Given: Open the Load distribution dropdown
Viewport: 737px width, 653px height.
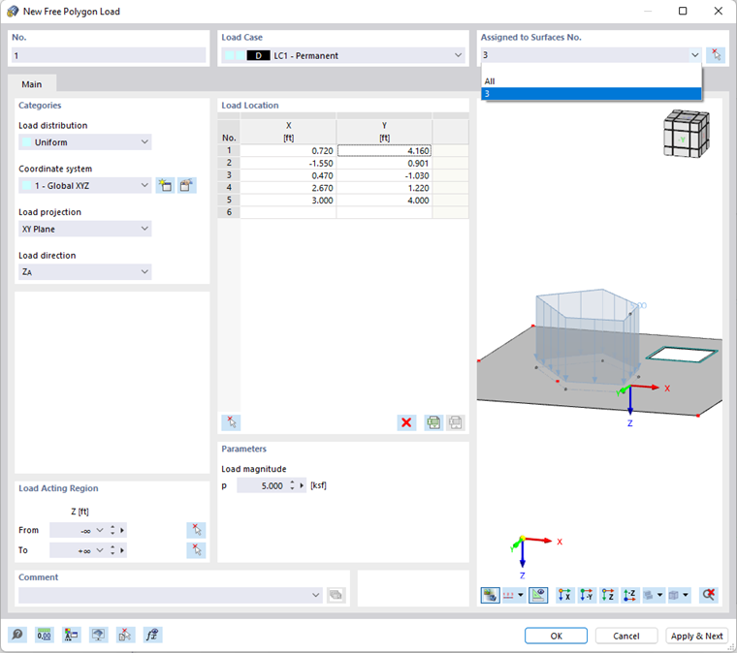Looking at the screenshot, I should pyautogui.click(x=85, y=141).
